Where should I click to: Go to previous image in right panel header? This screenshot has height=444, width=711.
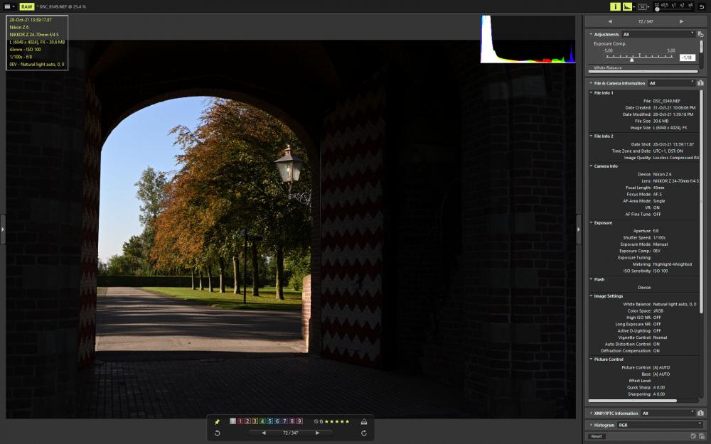pyautogui.click(x=610, y=21)
